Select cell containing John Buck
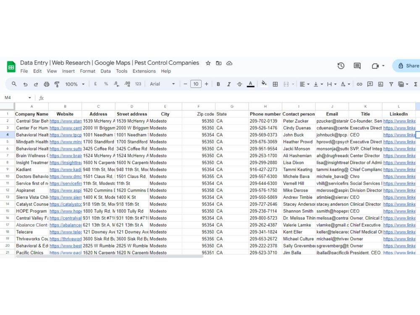The width and height of the screenshot is (420, 315). click(298, 135)
